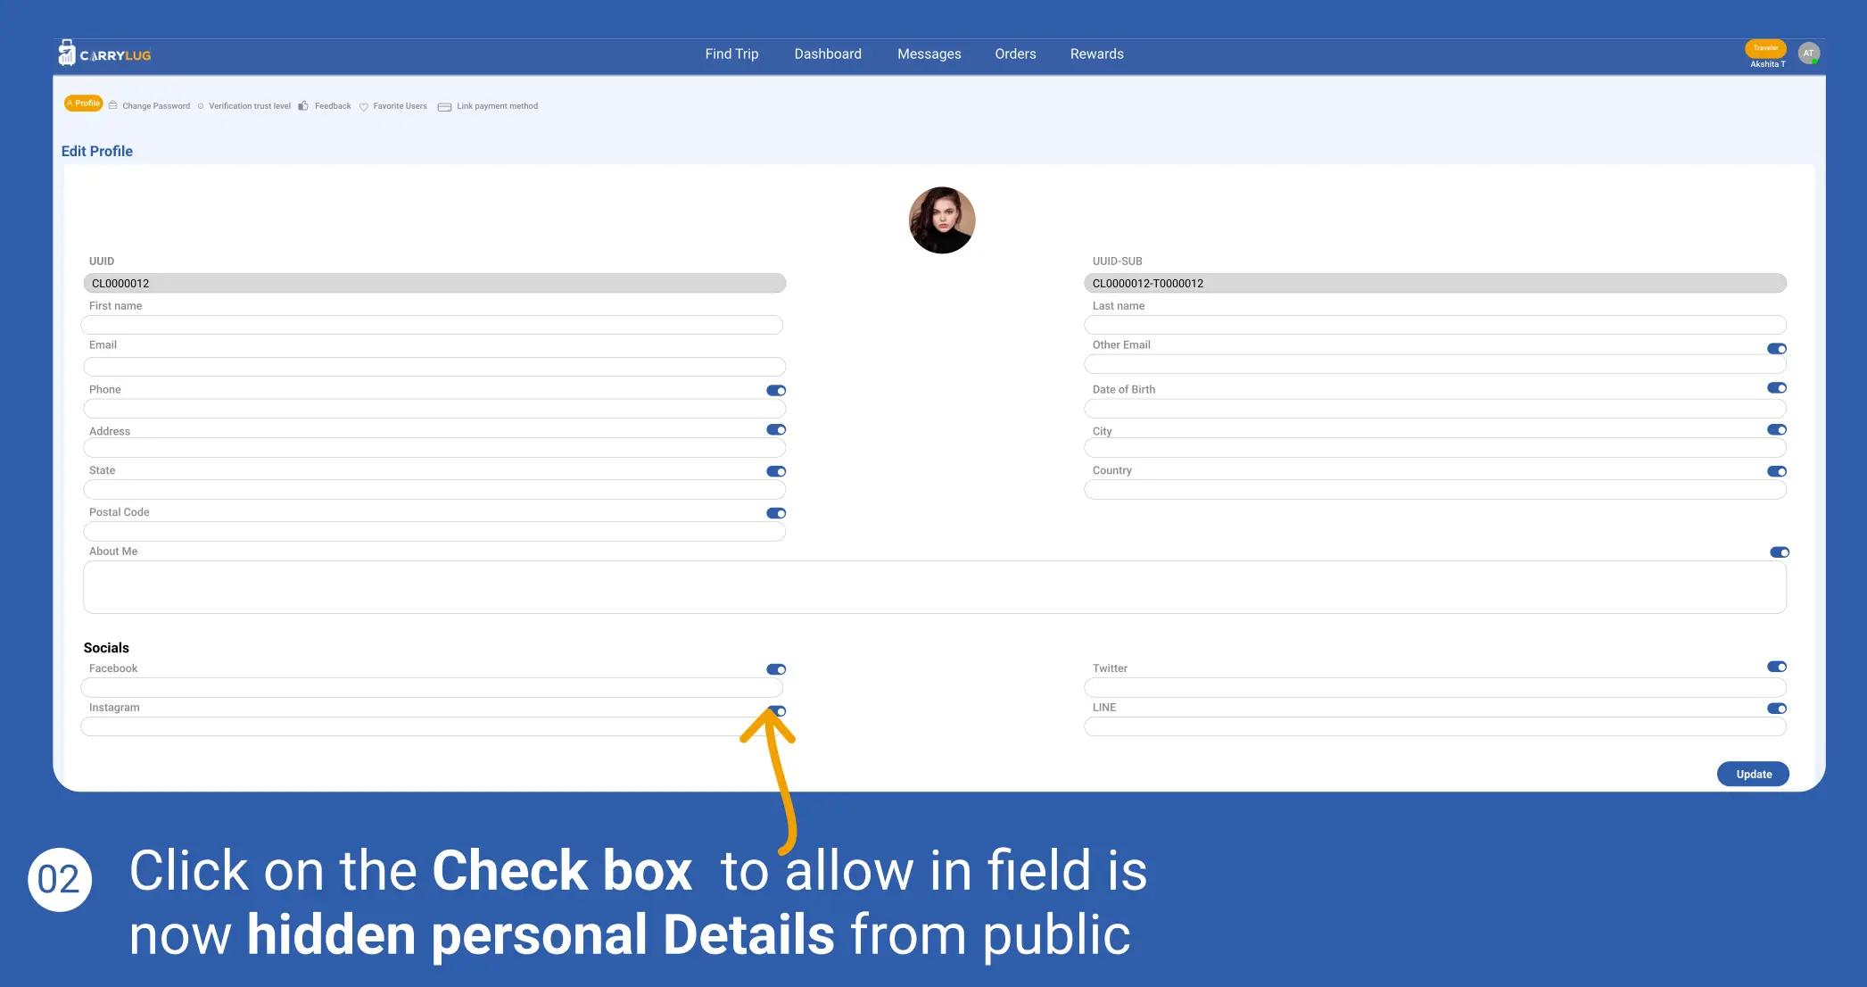Viewport: 1867px width, 987px height.
Task: Toggle City visibility switch
Action: [1777, 430]
